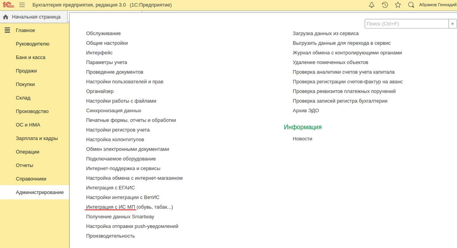This screenshot has width=457, height=248.
Task: Open Общие настройки
Action: click(107, 43)
